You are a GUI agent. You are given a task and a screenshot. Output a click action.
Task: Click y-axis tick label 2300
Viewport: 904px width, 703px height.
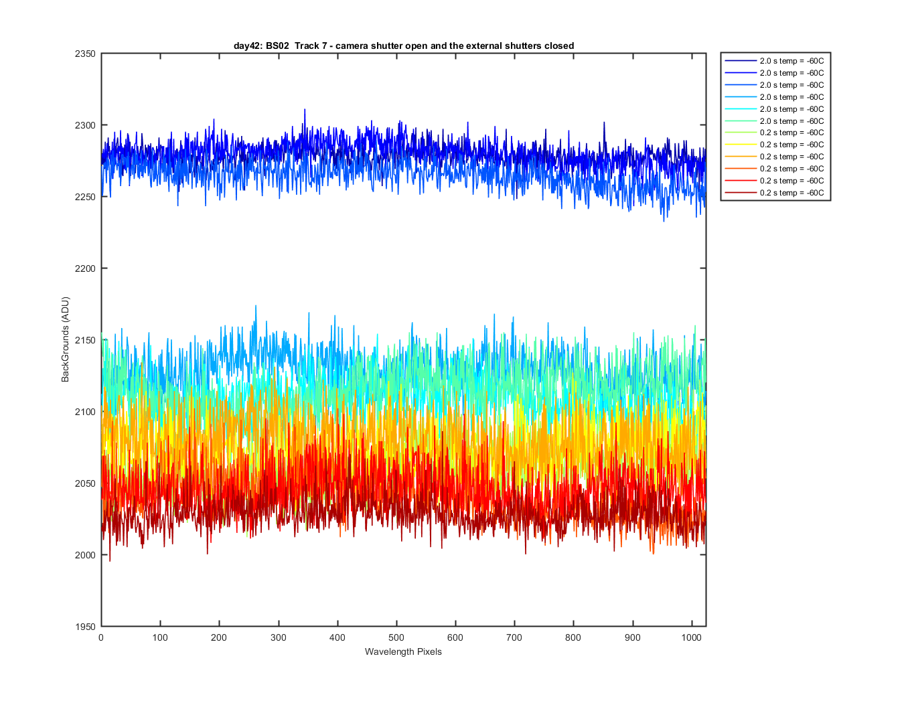click(x=86, y=125)
